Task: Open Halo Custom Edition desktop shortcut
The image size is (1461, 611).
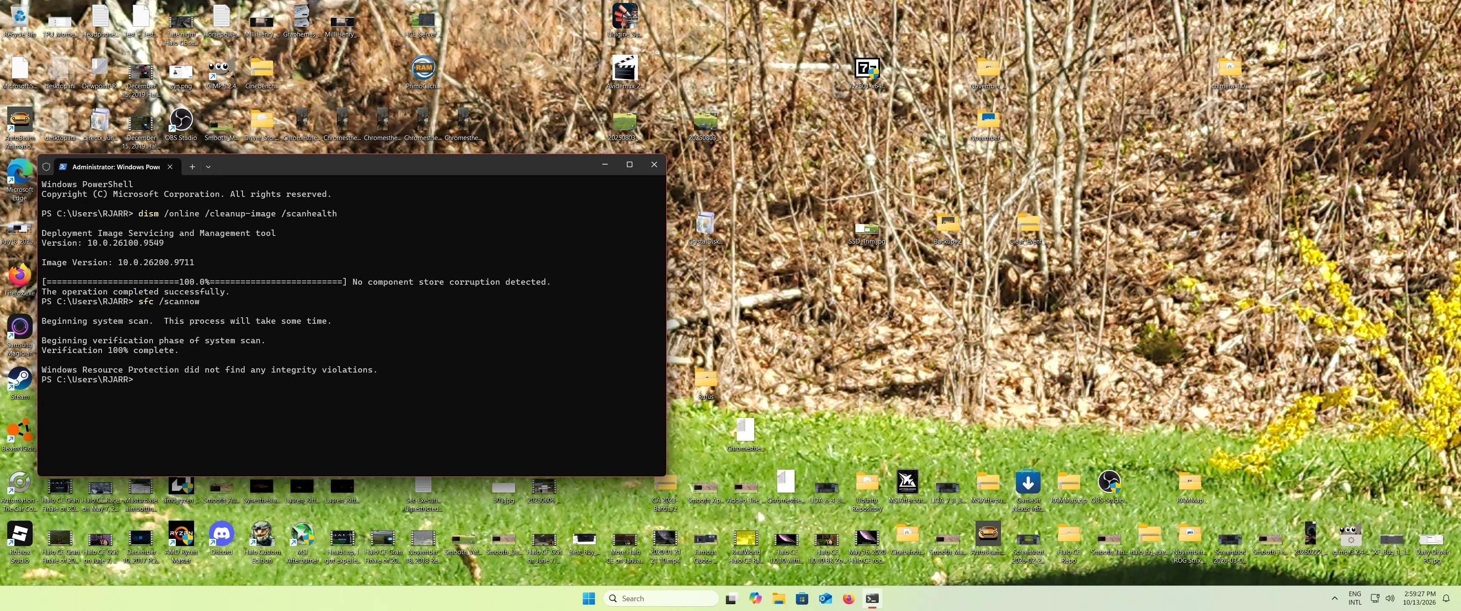Action: coord(262,542)
